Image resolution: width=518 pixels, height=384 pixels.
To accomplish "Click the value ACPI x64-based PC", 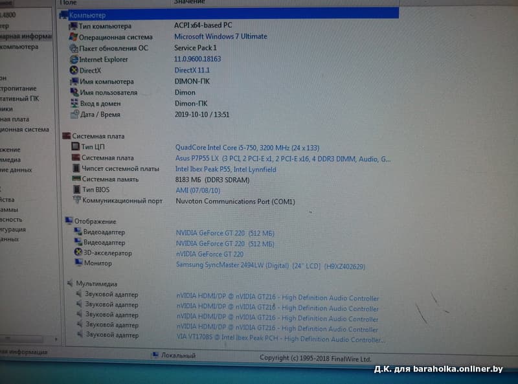I will pyautogui.click(x=203, y=25).
